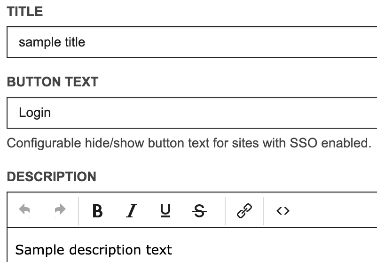377x262 pixels.
Task: Place cursor on the word "Login"
Action: [x=34, y=113]
